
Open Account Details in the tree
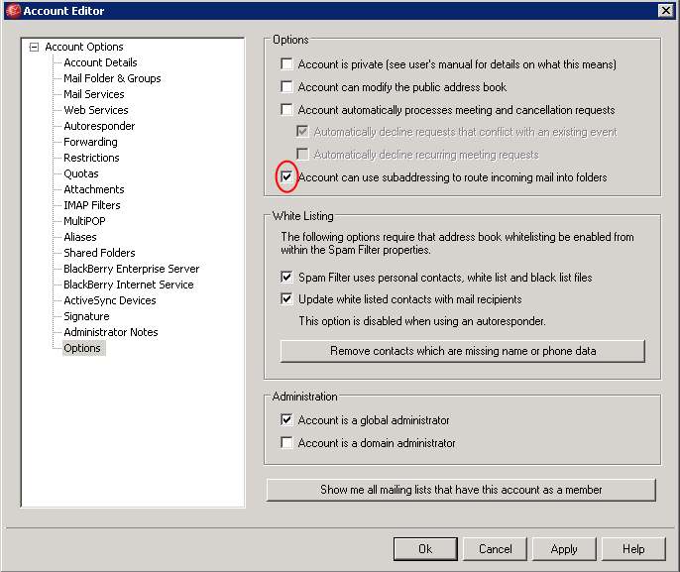point(100,62)
